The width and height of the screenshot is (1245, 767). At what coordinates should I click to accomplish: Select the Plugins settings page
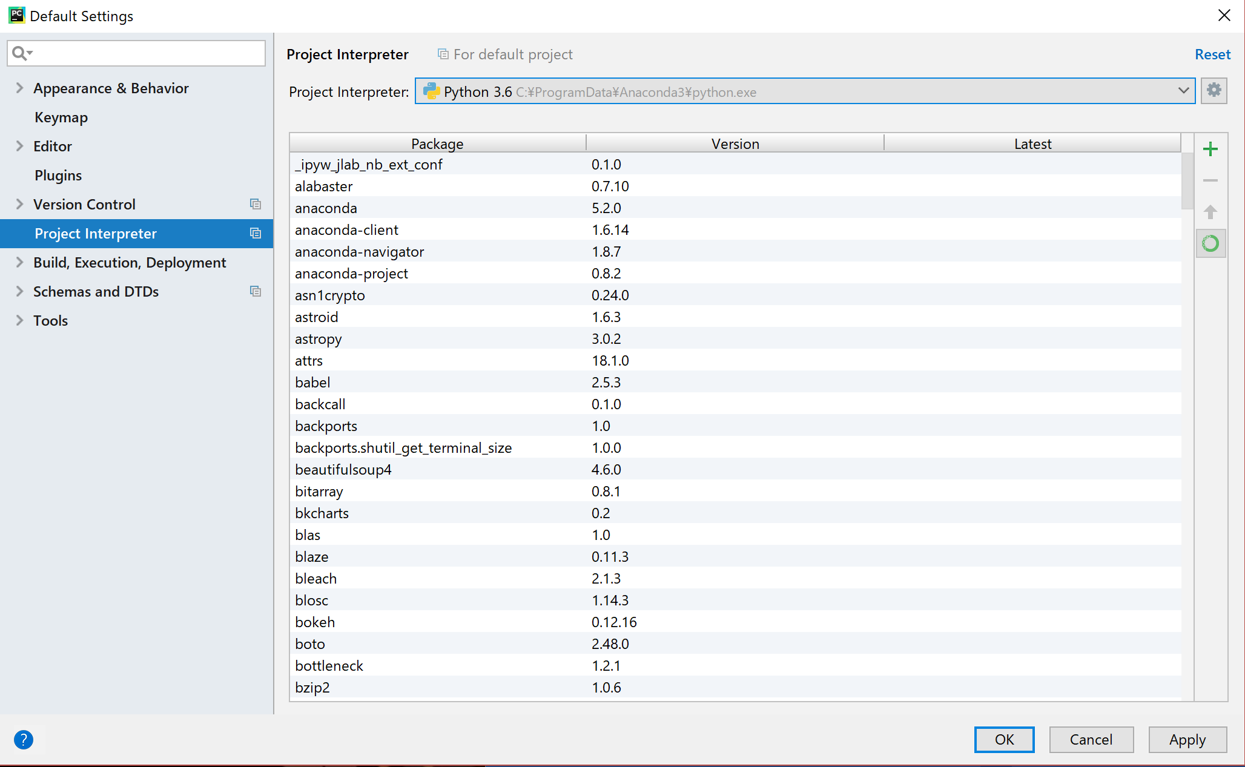[58, 175]
